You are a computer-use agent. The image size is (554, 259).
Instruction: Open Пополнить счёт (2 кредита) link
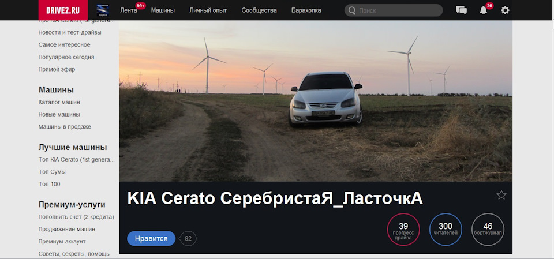tap(76, 217)
